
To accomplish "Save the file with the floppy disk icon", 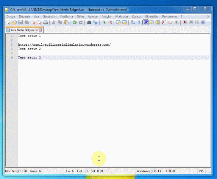I will click(20, 22).
